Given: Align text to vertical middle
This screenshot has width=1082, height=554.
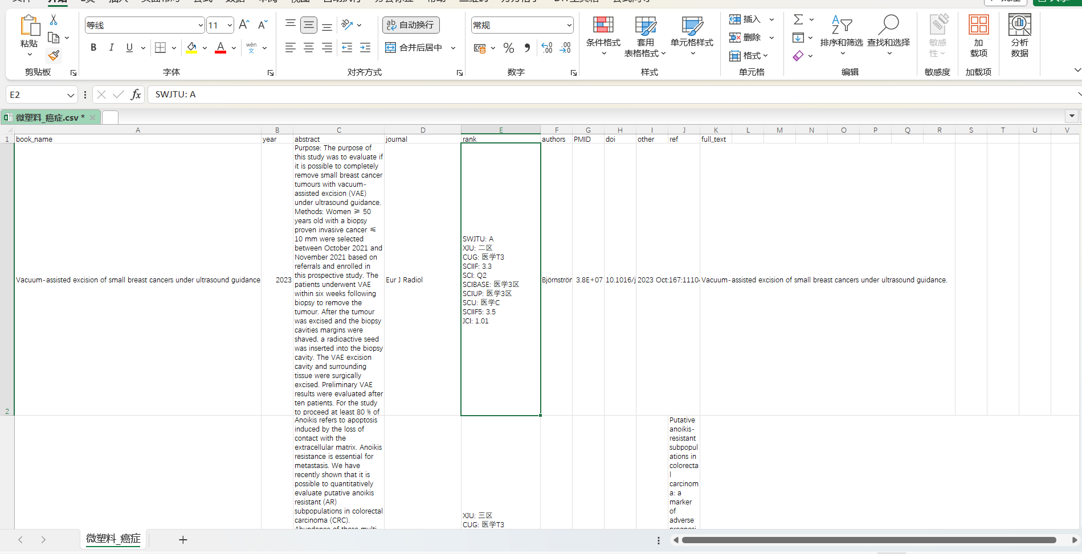Looking at the screenshot, I should pyautogui.click(x=309, y=24).
